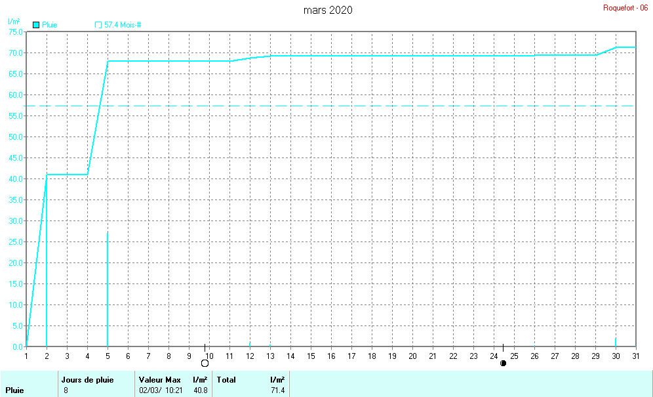Click the empty 57.4 Mois-# legend box

98,25
